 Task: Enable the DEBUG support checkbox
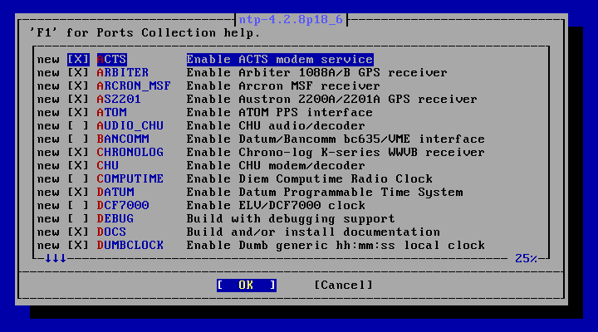(78, 219)
